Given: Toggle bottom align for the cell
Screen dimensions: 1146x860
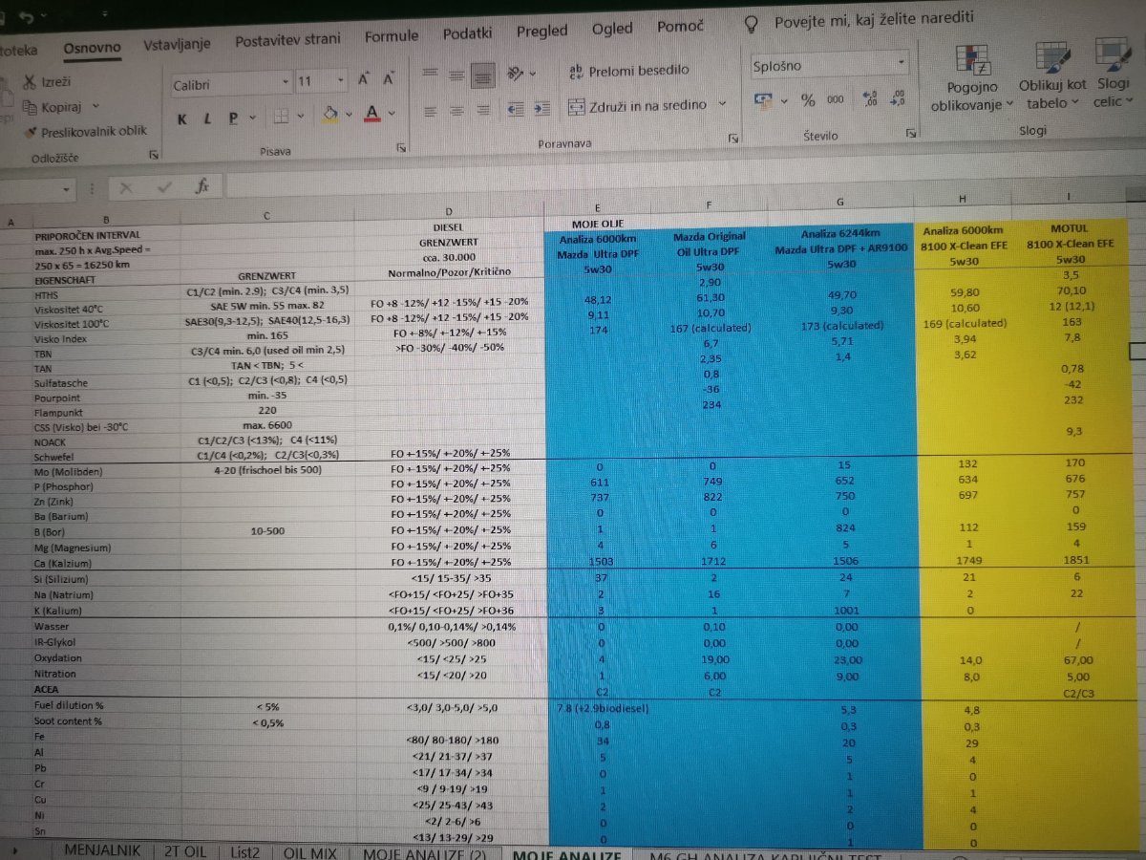Looking at the screenshot, I should click(x=483, y=74).
